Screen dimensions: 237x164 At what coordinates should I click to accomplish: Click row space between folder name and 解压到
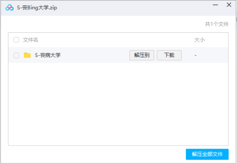click(x=95, y=55)
